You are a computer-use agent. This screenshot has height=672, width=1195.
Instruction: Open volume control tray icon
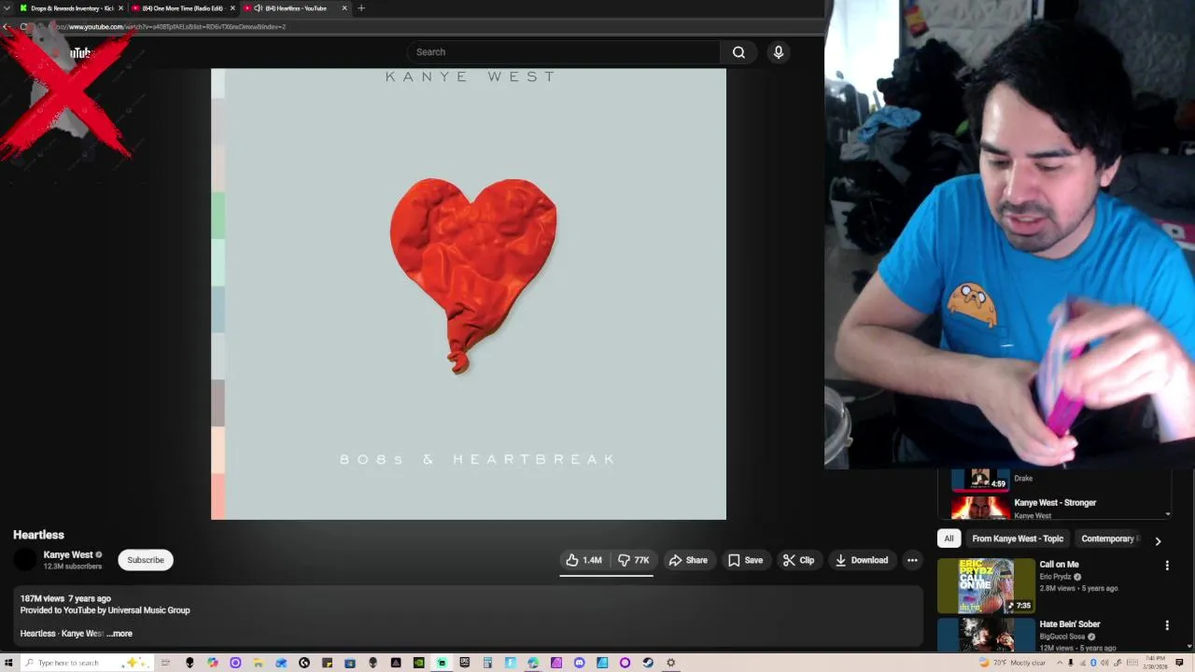click(1104, 663)
